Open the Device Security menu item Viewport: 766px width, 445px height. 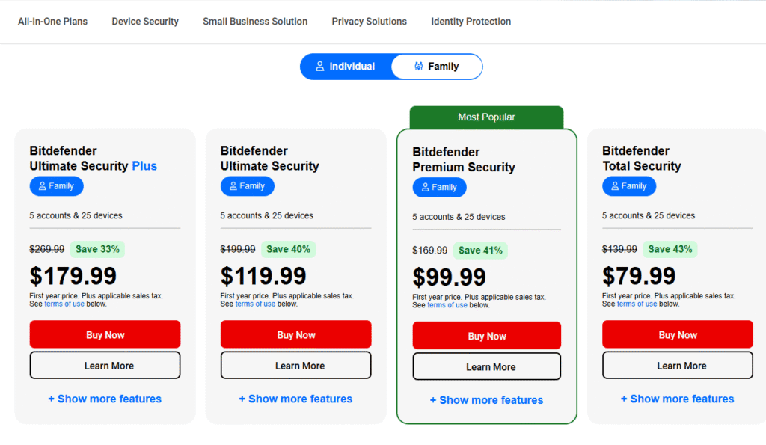(x=145, y=22)
